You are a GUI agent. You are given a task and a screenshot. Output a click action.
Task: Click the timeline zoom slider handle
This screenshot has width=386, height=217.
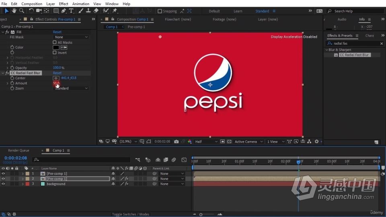coord(201,215)
